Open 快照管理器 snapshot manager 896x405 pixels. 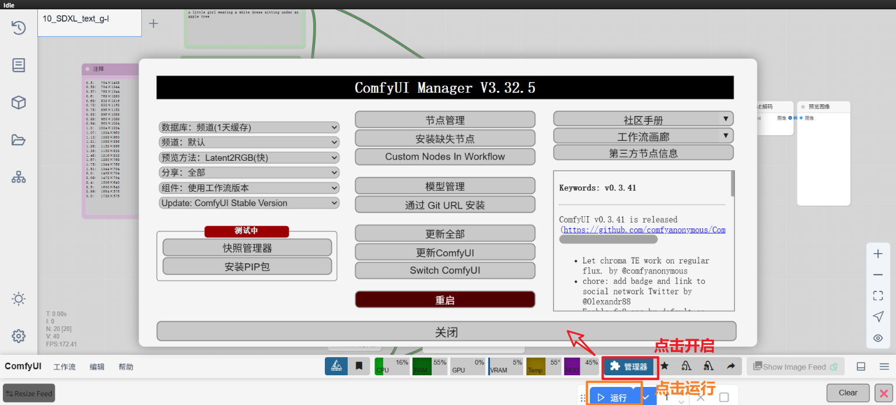tap(247, 247)
